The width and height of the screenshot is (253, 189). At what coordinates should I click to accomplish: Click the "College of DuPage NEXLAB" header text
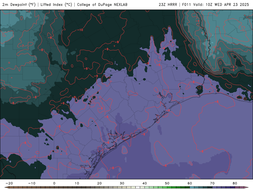[x=102, y=4]
